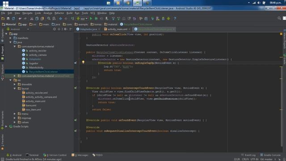This screenshot has height=161, width=286.
Task: Click the project panel settings gear icon
Action: [x=65, y=29]
